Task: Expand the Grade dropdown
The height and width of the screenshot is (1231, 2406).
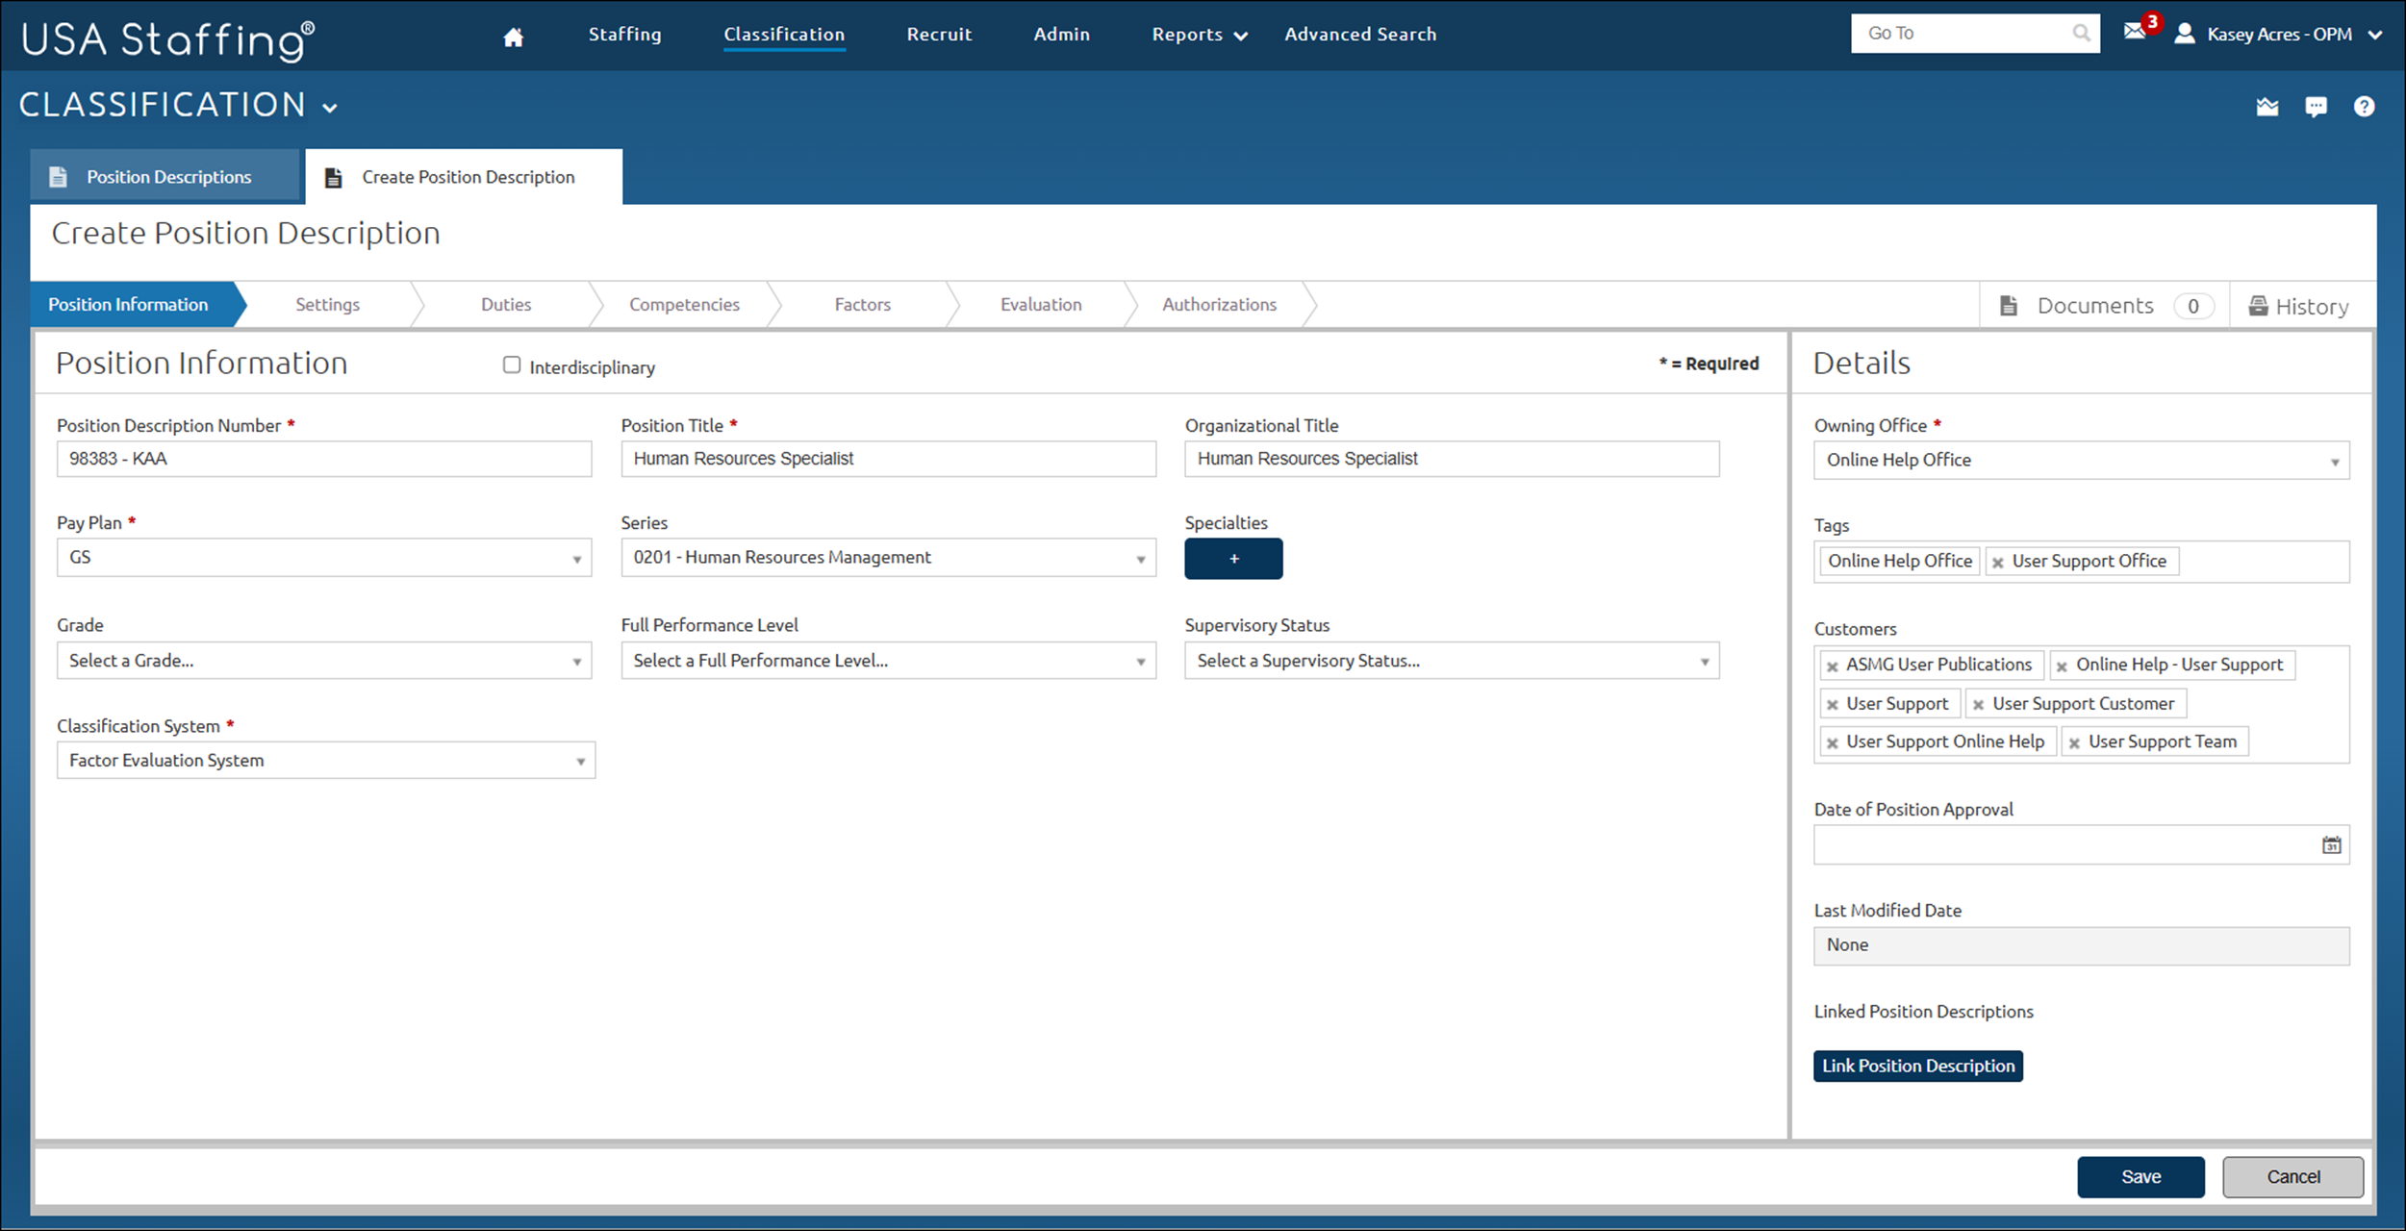Action: click(x=324, y=661)
